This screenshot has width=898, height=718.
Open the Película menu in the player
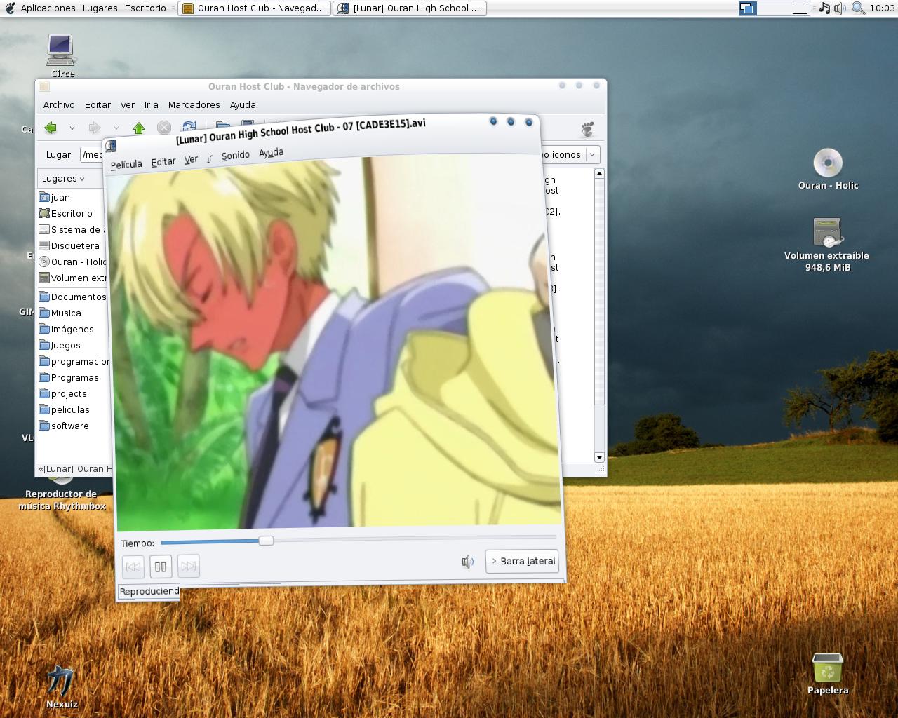click(126, 164)
